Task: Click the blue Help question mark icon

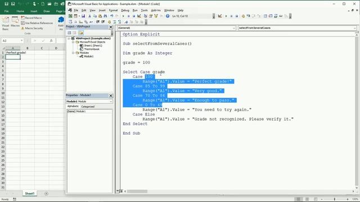Action: [168, 16]
